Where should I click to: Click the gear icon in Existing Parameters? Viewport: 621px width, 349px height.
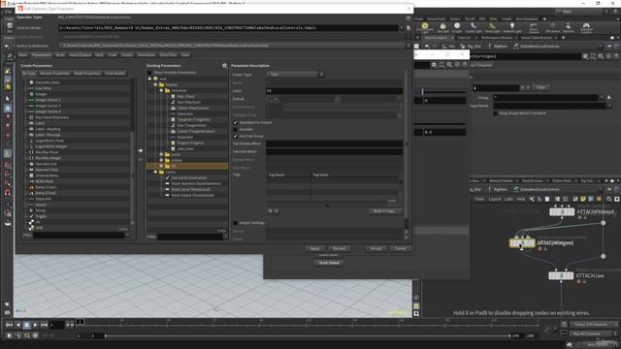(x=224, y=66)
